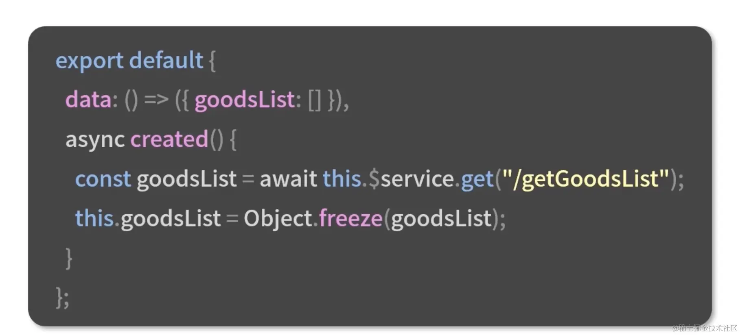The height and width of the screenshot is (335, 740).
Task: Select "goodsList" variable right after const
Action: pyautogui.click(x=186, y=179)
